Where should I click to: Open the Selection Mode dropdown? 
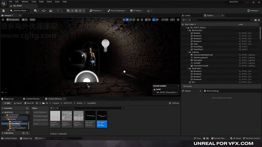pyautogui.click(x=19, y=11)
